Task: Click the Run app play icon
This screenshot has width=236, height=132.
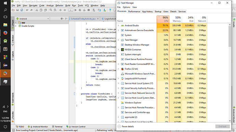Action: tap(76, 10)
